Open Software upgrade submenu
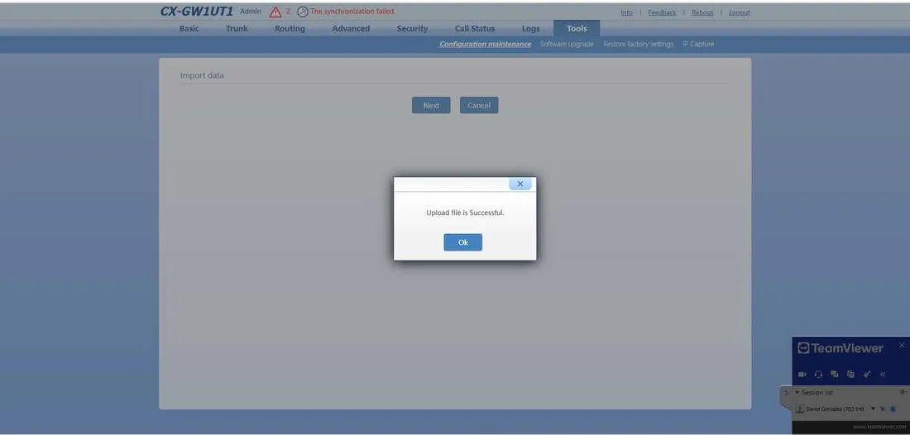Screen dimensions: 910x435 (567, 44)
